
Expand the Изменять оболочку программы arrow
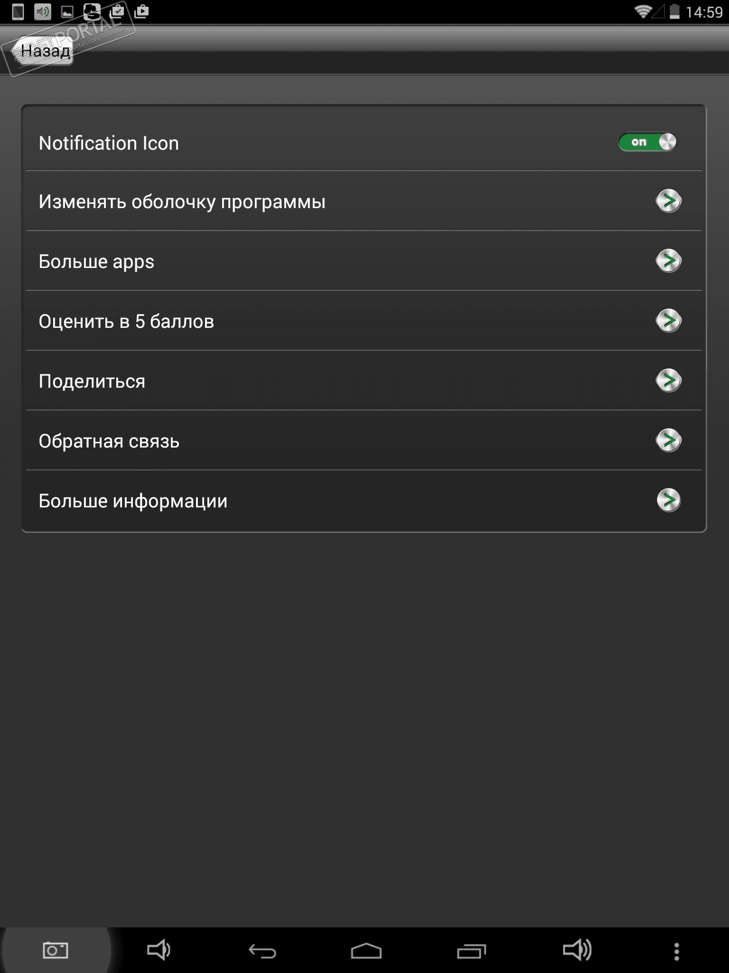point(668,201)
